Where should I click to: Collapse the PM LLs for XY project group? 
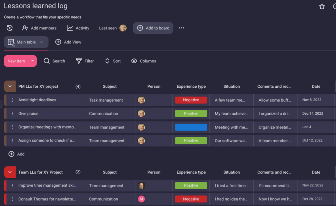tap(10, 86)
